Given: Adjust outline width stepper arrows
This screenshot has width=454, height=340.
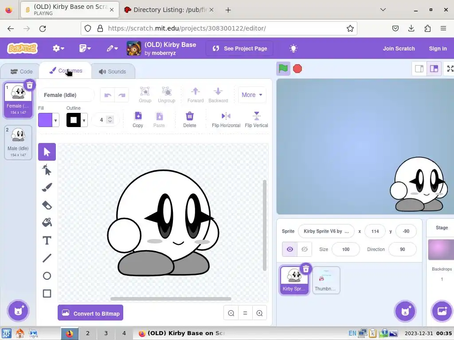Looking at the screenshot, I should pyautogui.click(x=110, y=120).
